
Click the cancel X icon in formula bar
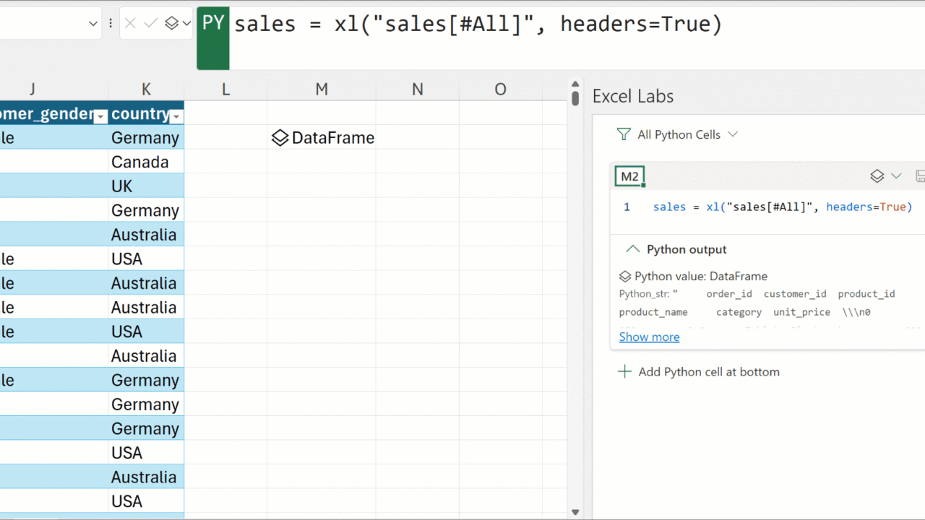[130, 24]
